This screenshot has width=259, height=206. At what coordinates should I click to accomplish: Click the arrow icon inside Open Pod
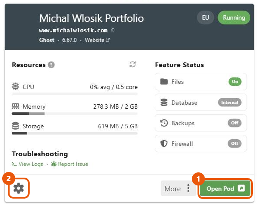tap(241, 188)
